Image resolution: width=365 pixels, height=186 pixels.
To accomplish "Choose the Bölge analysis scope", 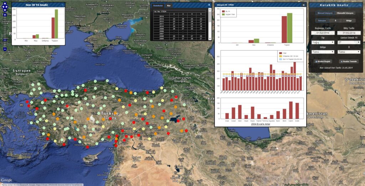I will pyautogui.click(x=349, y=21).
